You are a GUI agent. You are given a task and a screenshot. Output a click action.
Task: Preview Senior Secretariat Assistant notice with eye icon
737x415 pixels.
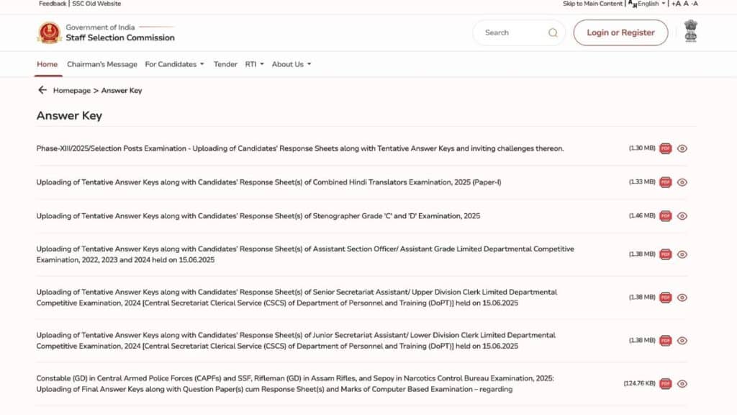point(682,298)
